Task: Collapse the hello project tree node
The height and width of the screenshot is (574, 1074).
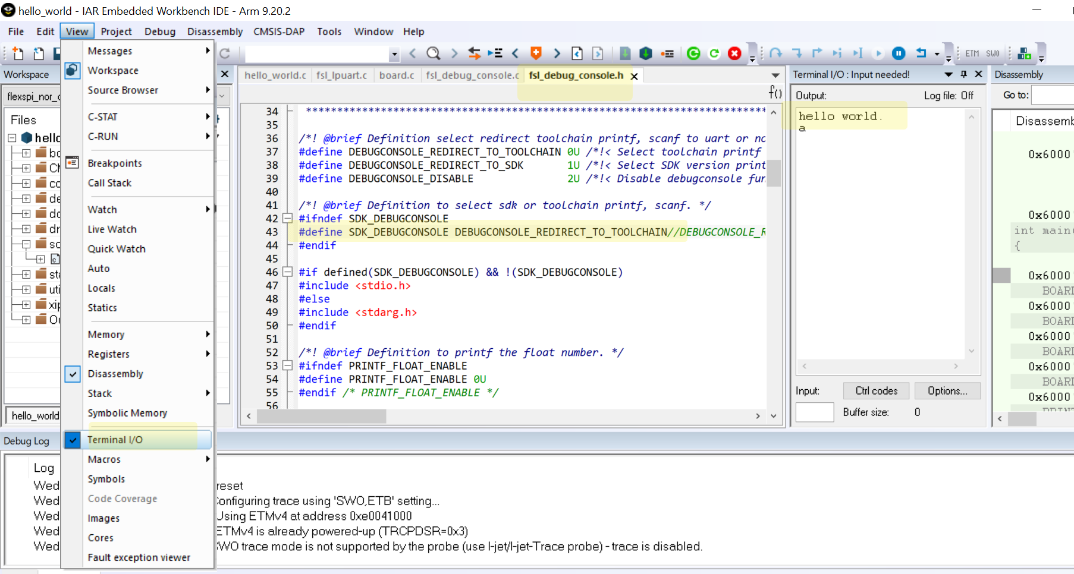Action: (12, 138)
